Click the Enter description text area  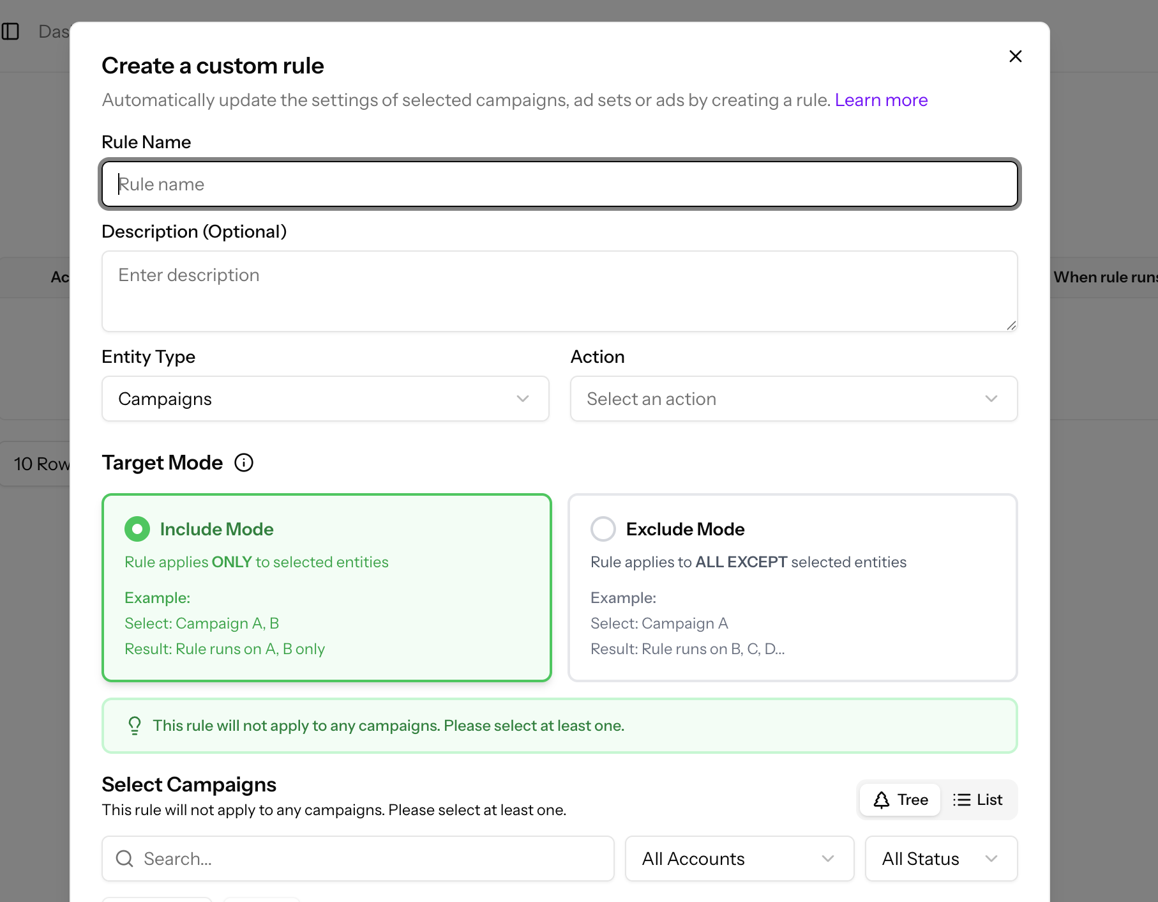tap(559, 291)
